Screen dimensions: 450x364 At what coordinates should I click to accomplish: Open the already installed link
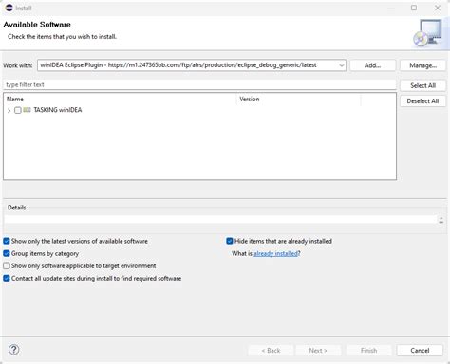(x=275, y=253)
